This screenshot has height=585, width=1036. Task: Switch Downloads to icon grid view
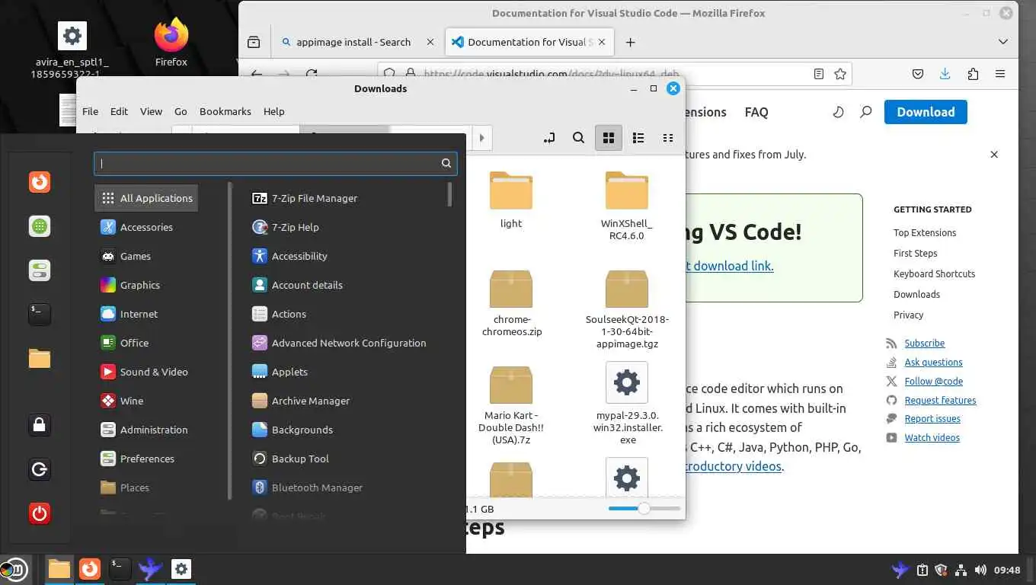coord(608,138)
